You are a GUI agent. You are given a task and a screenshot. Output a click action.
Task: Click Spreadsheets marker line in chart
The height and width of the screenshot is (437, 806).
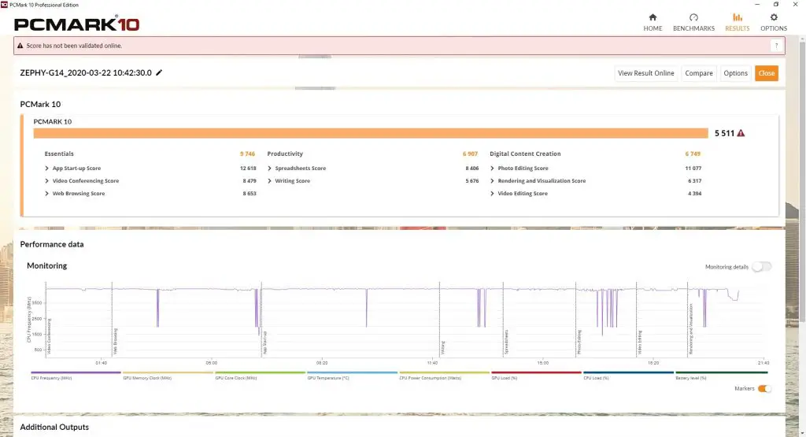[x=503, y=319]
